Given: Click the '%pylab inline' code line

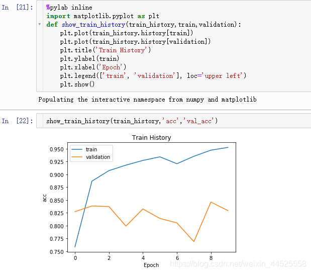Looking at the screenshot, I should tap(69, 8).
